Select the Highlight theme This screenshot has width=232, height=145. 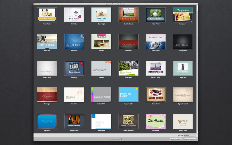click(x=101, y=68)
